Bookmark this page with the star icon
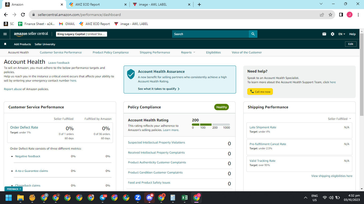364x204 pixels. 330,15
